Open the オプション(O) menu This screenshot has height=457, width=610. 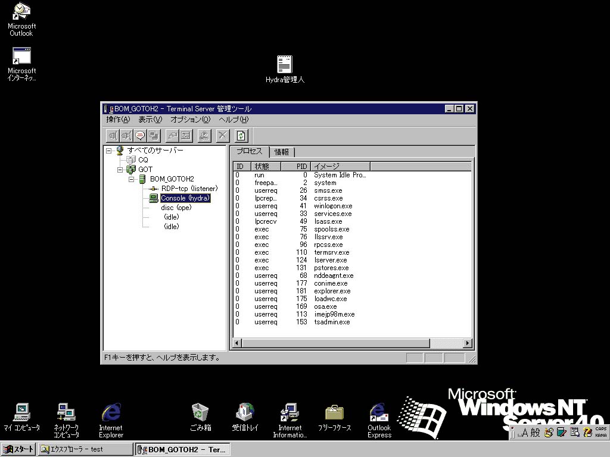tap(190, 119)
